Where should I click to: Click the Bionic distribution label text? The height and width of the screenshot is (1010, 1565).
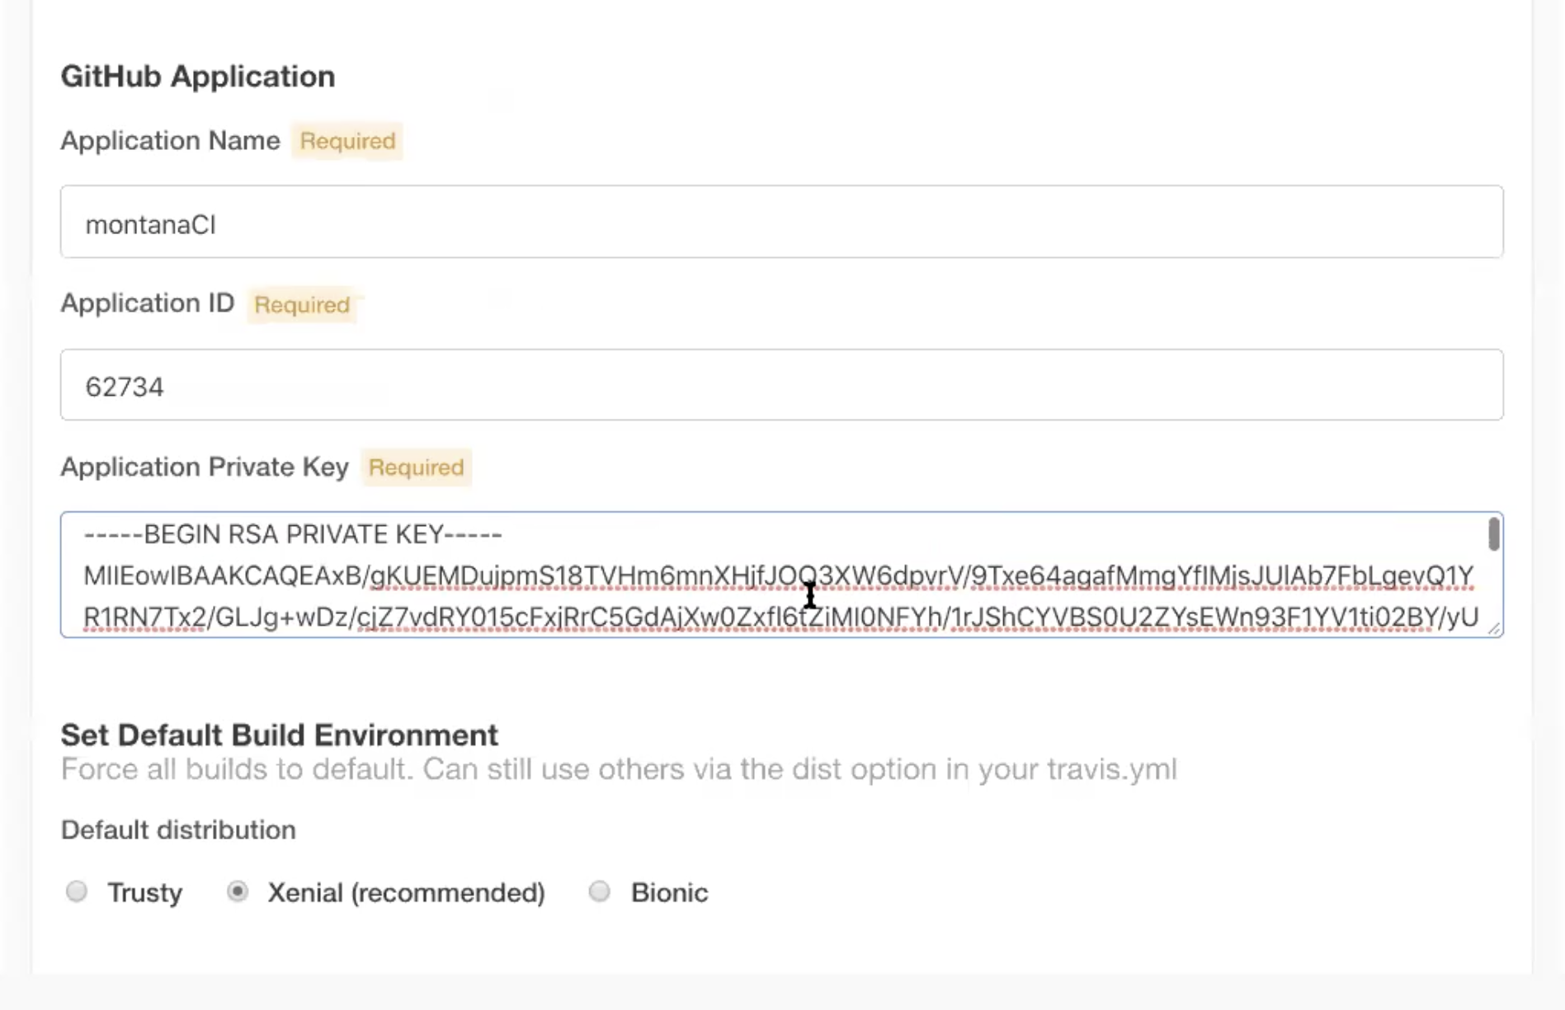click(x=669, y=892)
